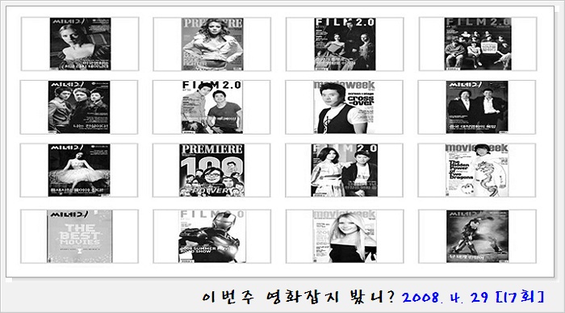
Task: Open the PREMIERE cover with curly-haired woman
Action: tap(212, 44)
